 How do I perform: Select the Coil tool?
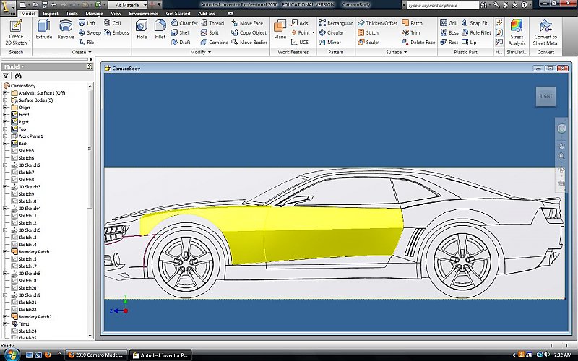[113, 23]
